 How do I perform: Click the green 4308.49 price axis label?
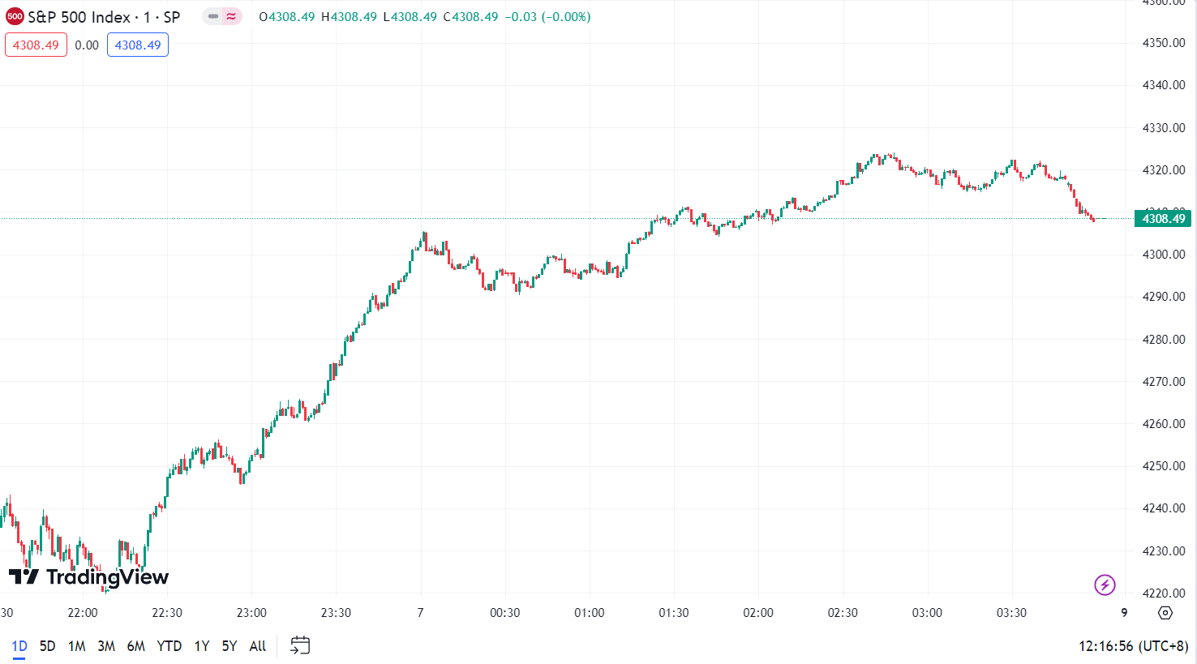[1163, 219]
